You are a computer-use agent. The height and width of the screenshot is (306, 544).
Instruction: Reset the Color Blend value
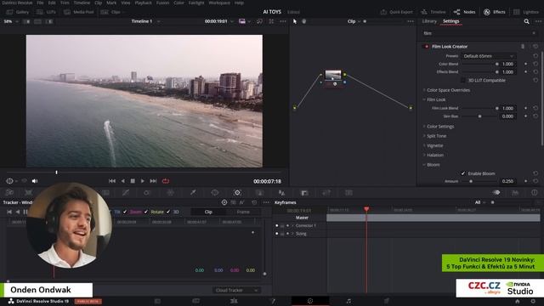pos(535,64)
